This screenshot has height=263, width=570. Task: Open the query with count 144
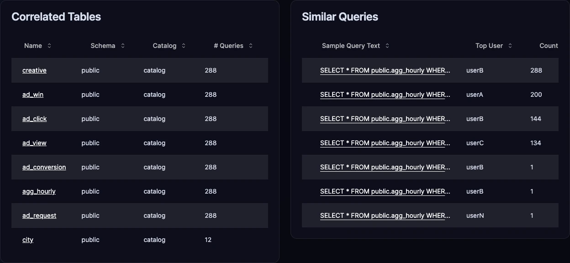385,119
